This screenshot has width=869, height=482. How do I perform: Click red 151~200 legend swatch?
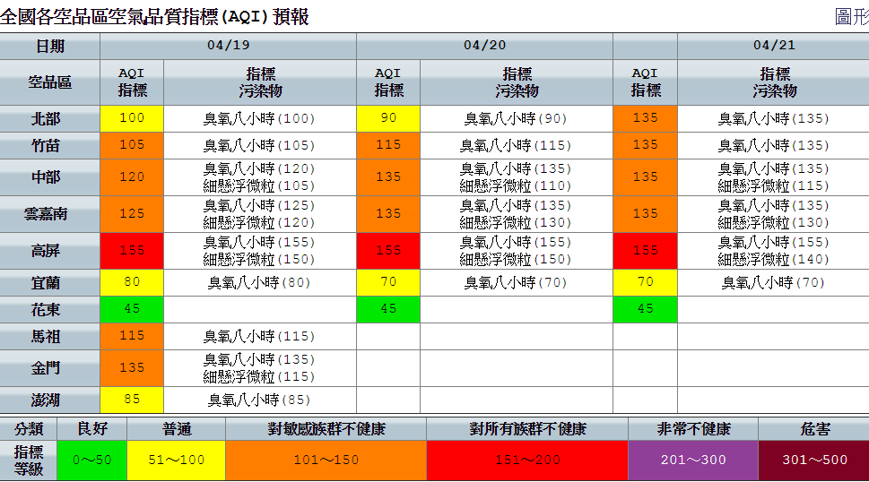click(x=527, y=460)
